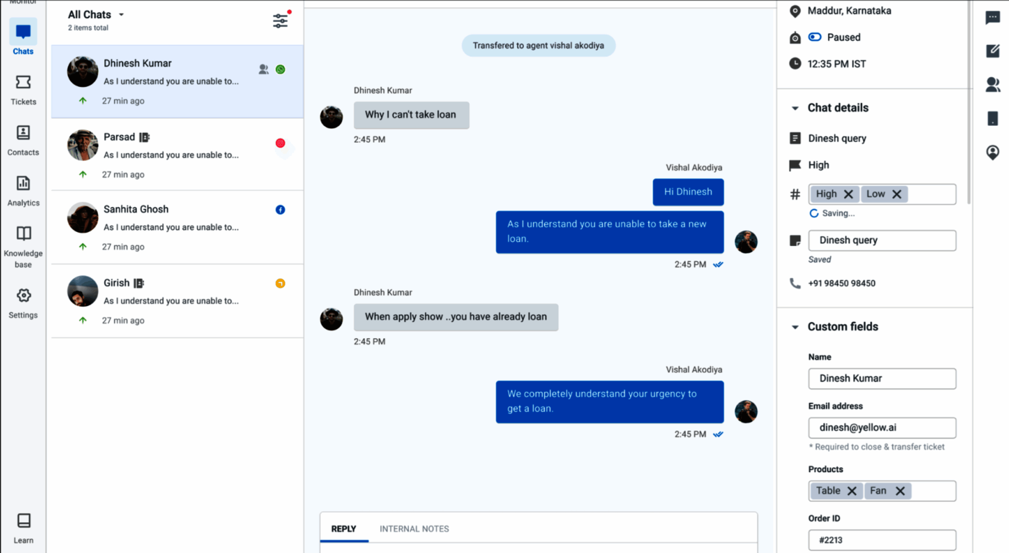The image size is (1009, 553).
Task: Remove the Fan product chip
Action: click(900, 491)
